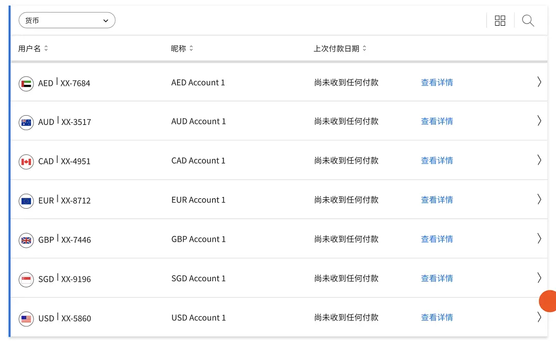Expand the AED Account 1 row chevron

539,82
